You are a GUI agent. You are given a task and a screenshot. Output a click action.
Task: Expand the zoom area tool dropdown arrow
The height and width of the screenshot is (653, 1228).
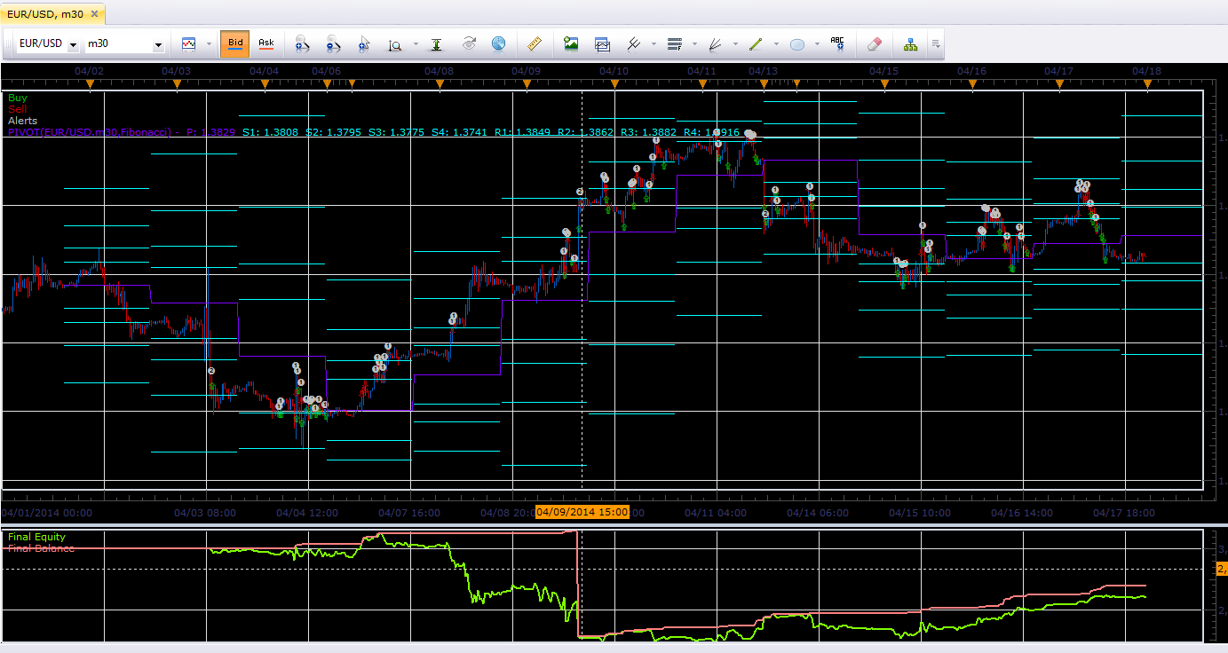[x=414, y=43]
